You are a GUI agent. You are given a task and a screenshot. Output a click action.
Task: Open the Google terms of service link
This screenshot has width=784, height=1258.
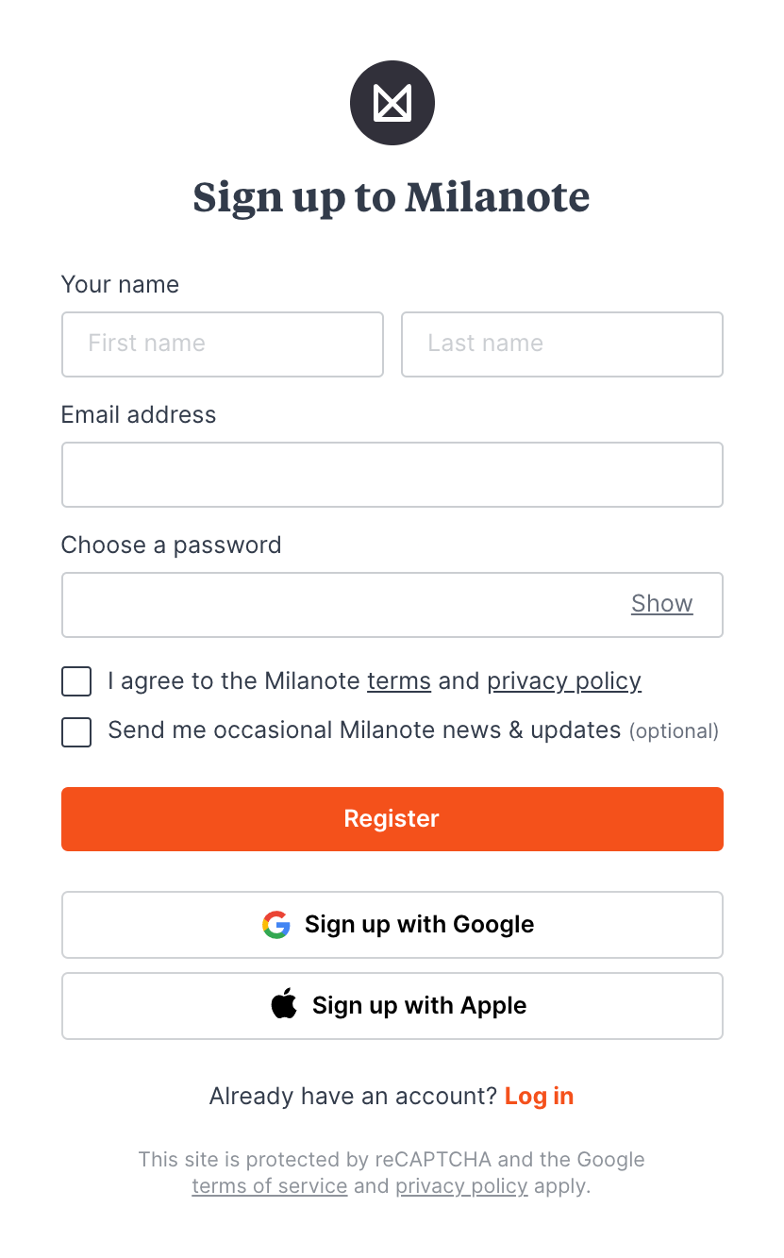(269, 1185)
